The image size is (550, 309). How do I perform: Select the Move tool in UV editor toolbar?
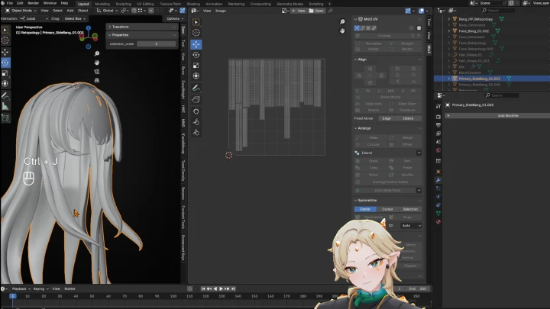[x=196, y=44]
